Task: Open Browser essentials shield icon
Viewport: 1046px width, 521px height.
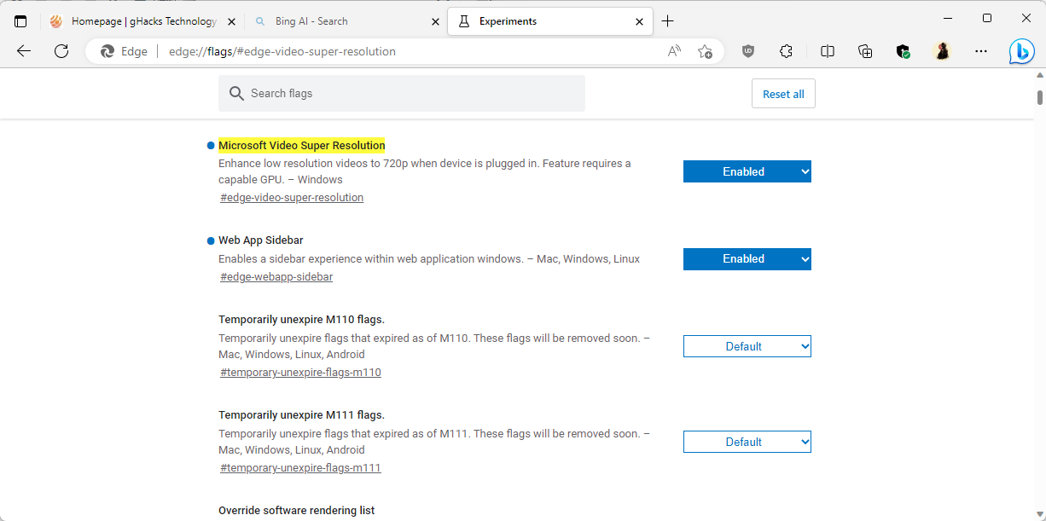Action: (x=903, y=51)
